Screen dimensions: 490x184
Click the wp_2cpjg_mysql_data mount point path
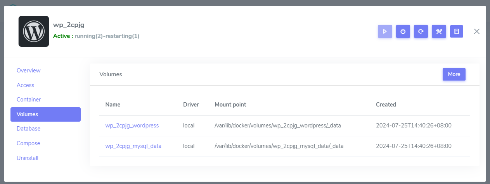[279, 146]
